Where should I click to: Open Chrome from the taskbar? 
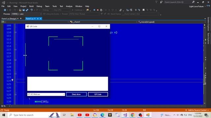pyautogui.click(x=133, y=115)
